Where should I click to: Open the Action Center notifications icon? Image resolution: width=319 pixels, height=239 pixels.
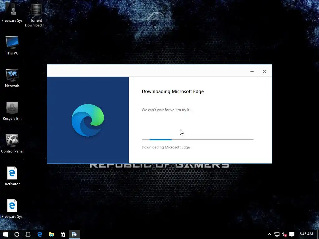292,234
